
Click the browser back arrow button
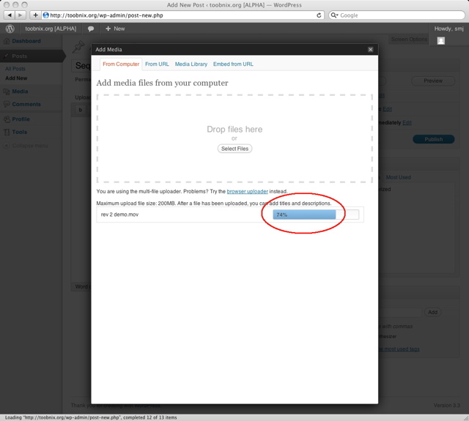click(10, 15)
